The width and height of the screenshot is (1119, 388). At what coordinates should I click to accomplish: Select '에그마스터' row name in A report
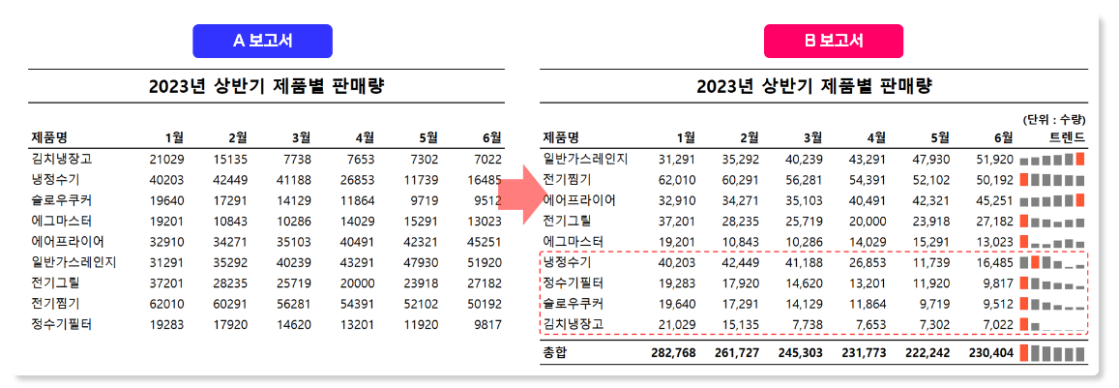click(x=61, y=222)
